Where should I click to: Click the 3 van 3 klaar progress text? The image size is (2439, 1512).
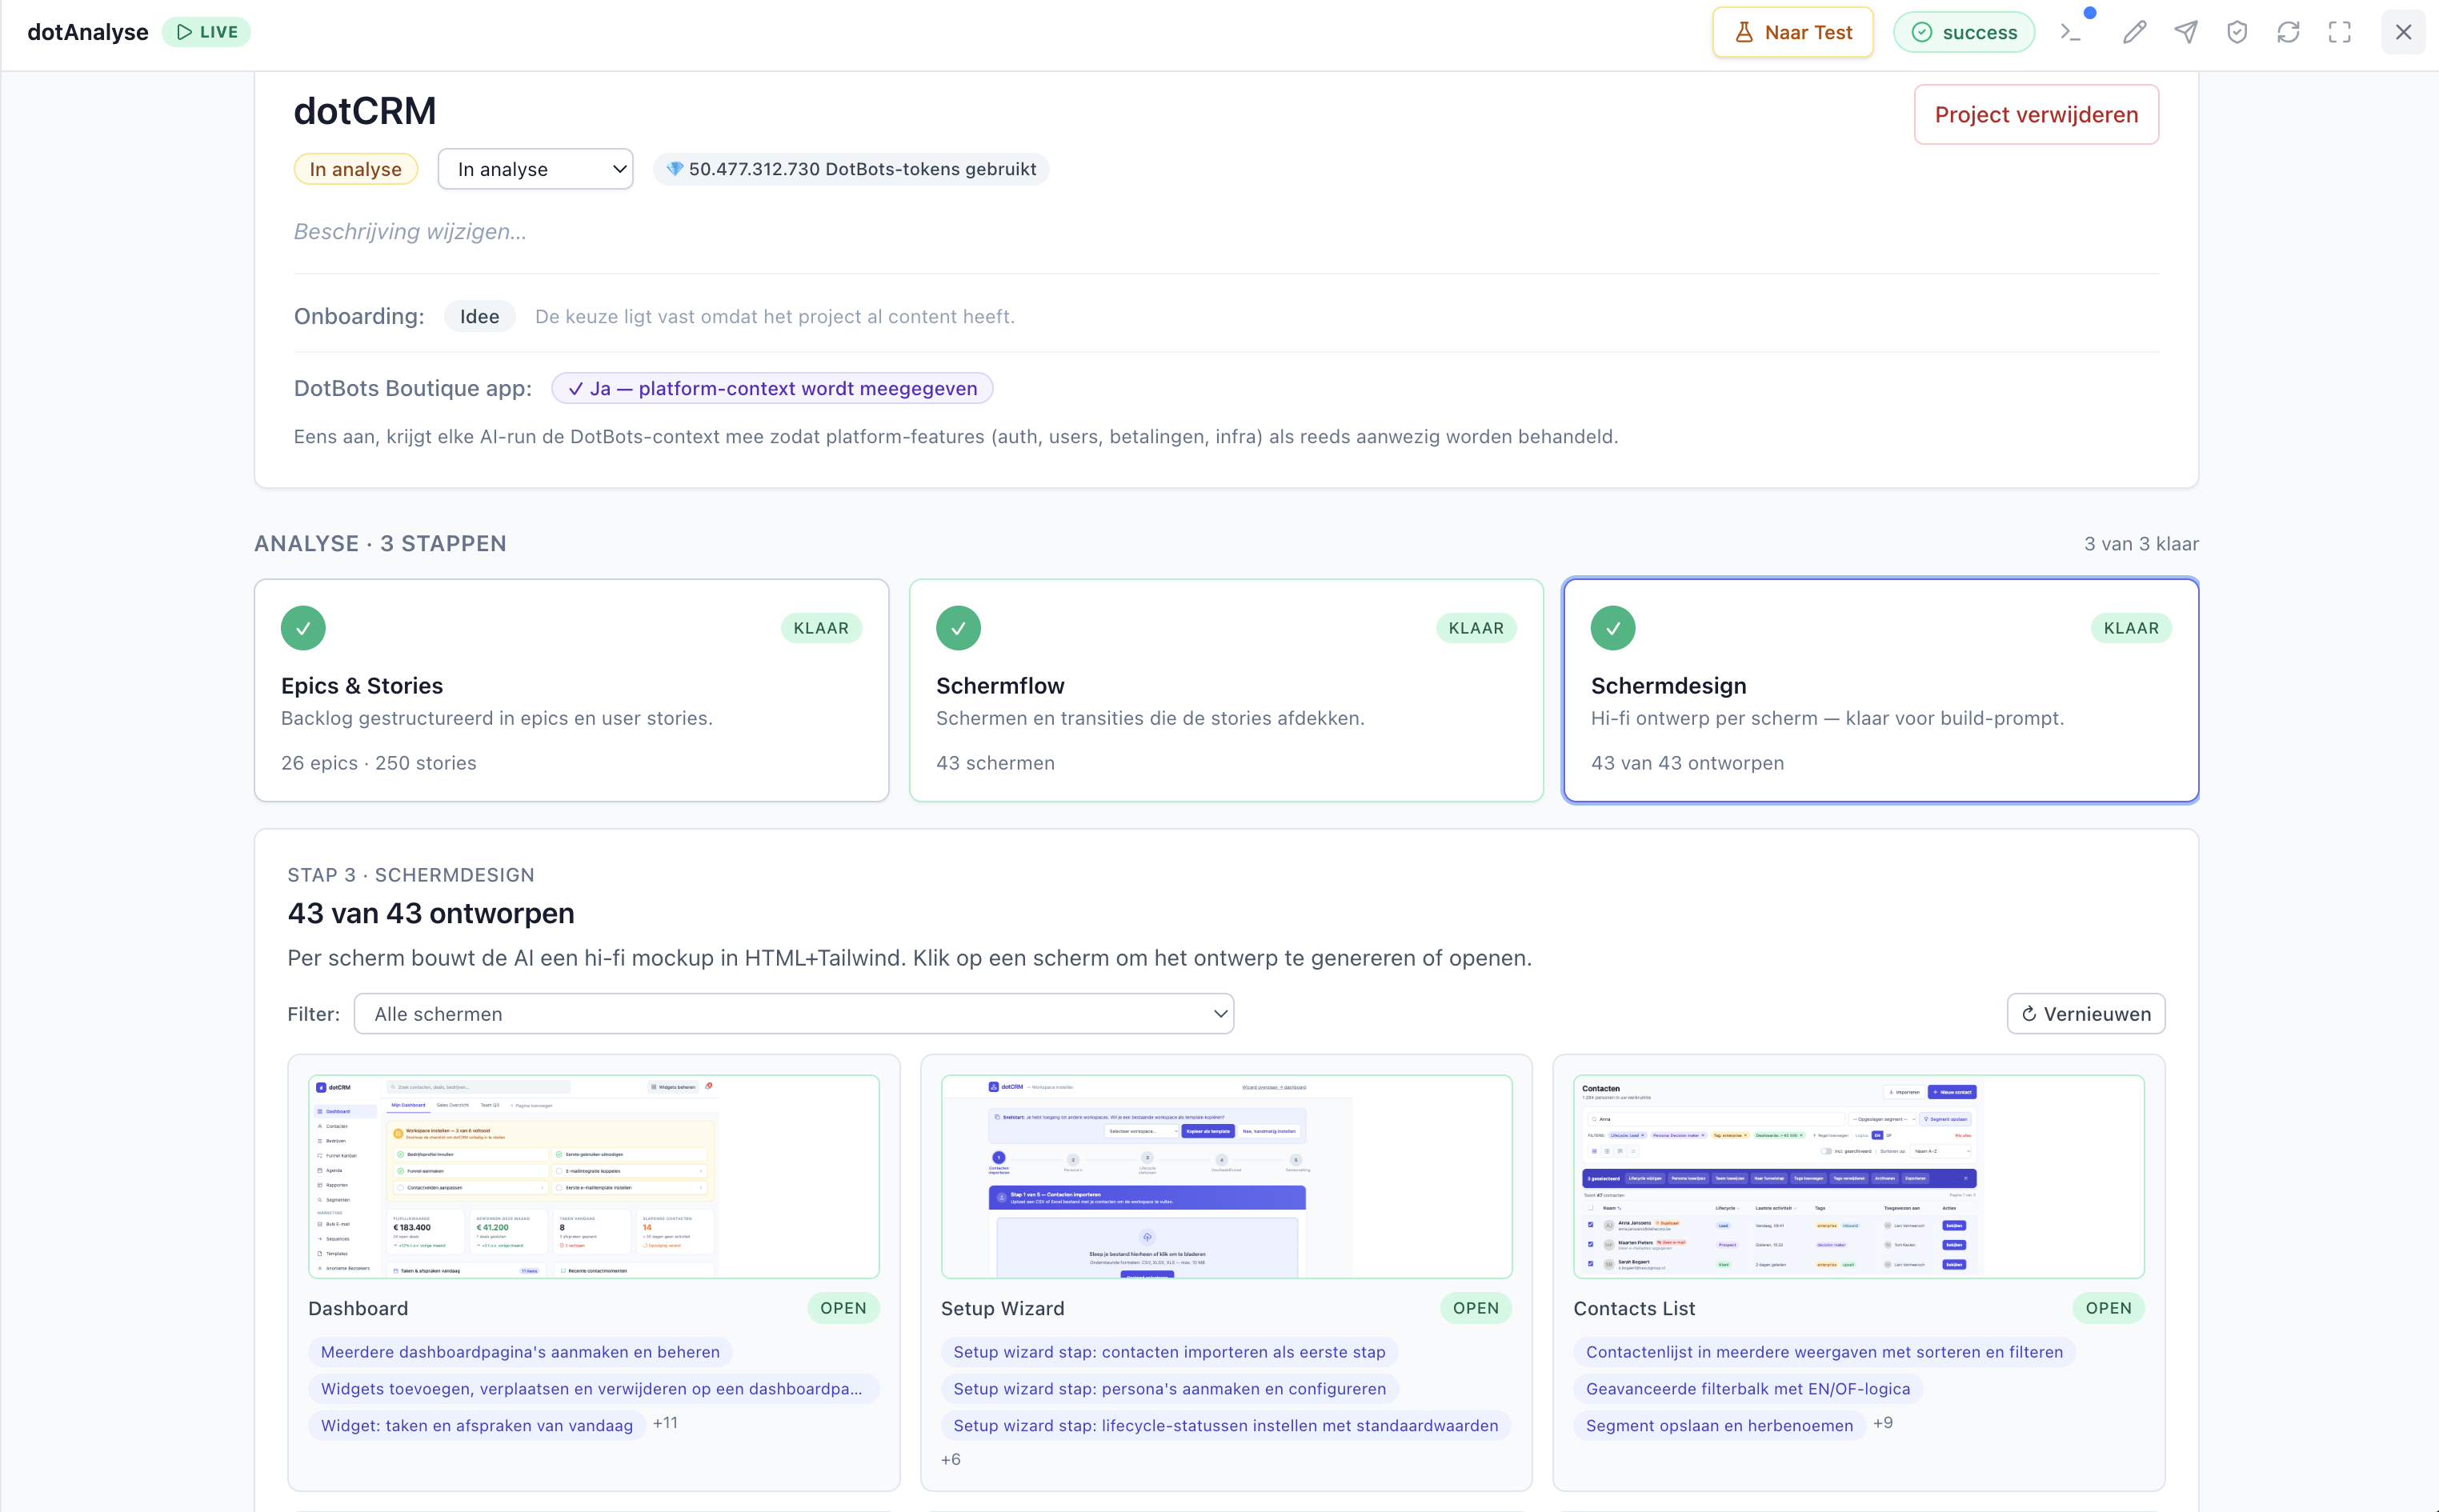[x=2141, y=544]
